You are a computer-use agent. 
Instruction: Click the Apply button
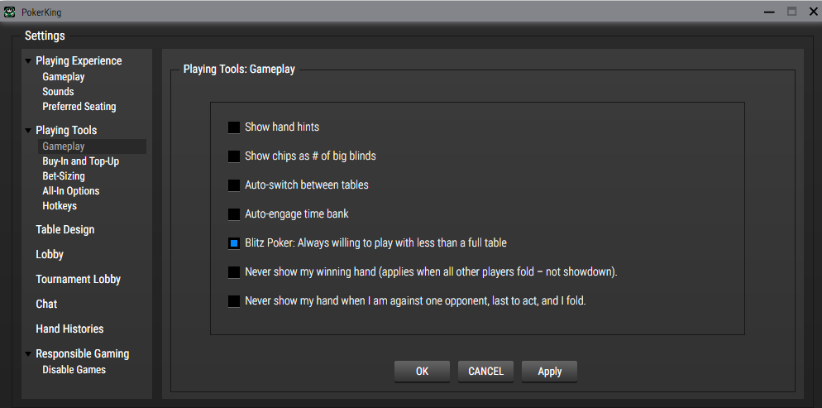coord(549,372)
